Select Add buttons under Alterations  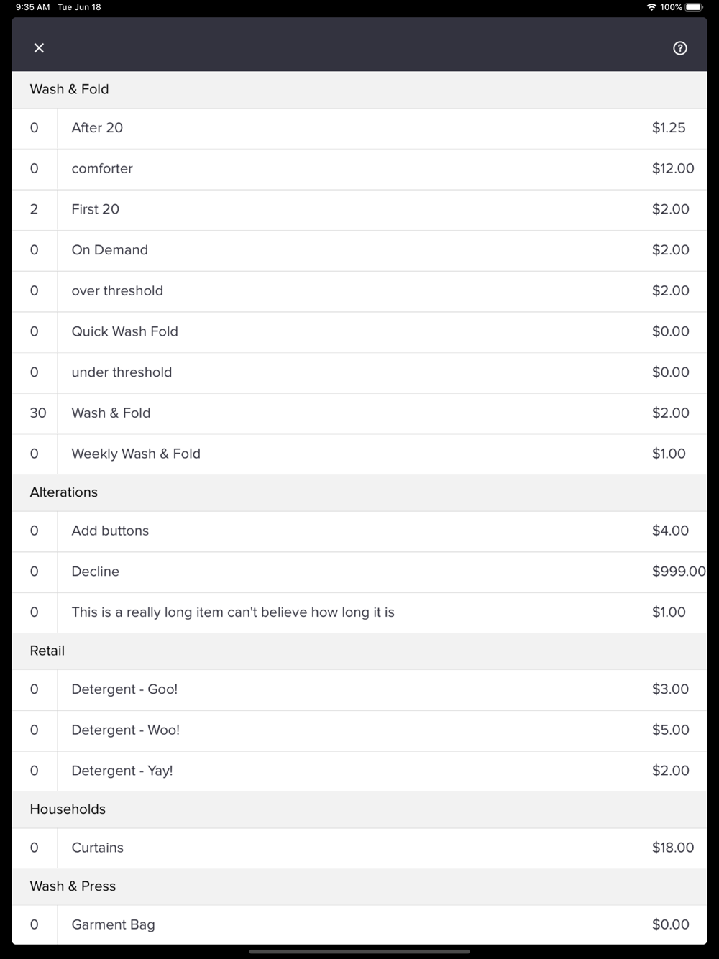[x=359, y=531]
